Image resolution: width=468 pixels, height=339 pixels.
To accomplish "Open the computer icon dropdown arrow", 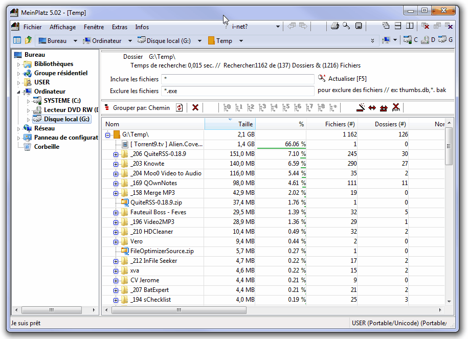I will click(395, 40).
